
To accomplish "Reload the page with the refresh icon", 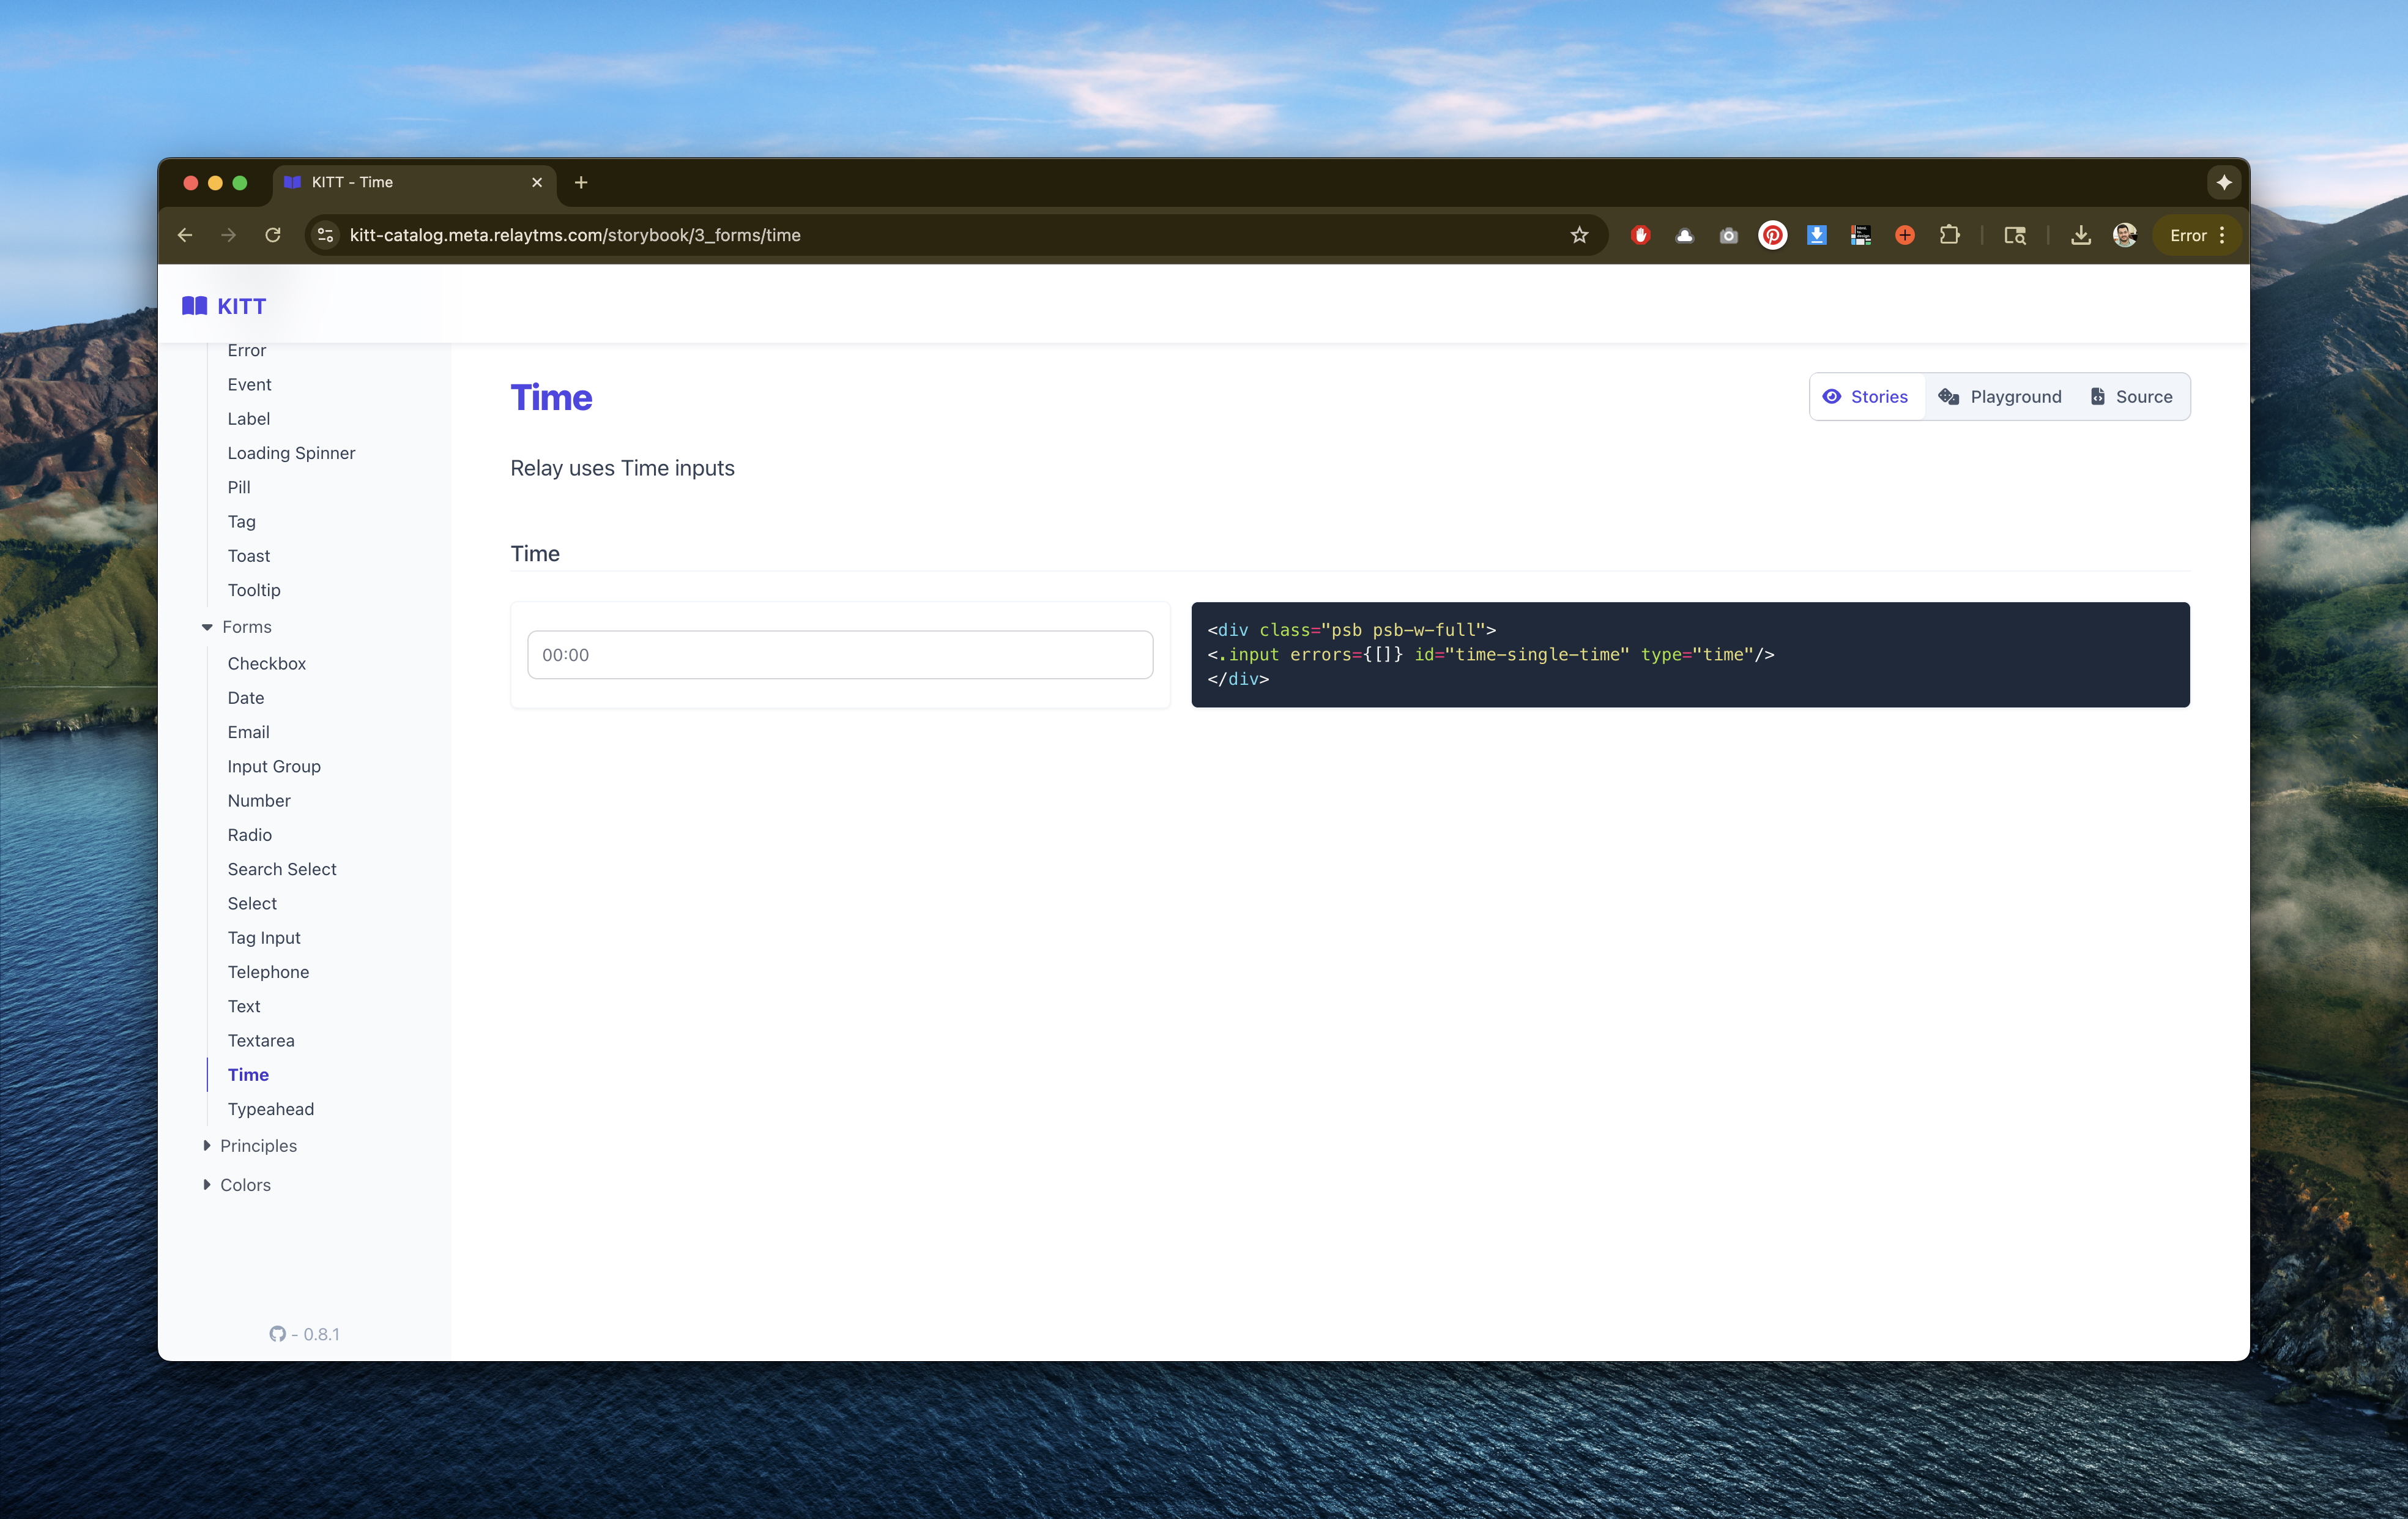I will (273, 235).
